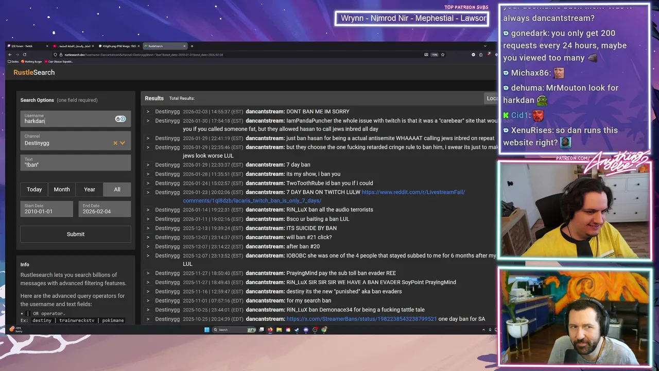Open Discord from the taskbar
The width and height of the screenshot is (659, 371).
[306, 330]
